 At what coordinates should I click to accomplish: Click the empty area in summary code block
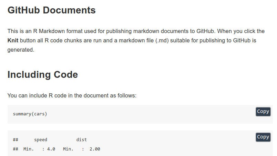point(150,114)
